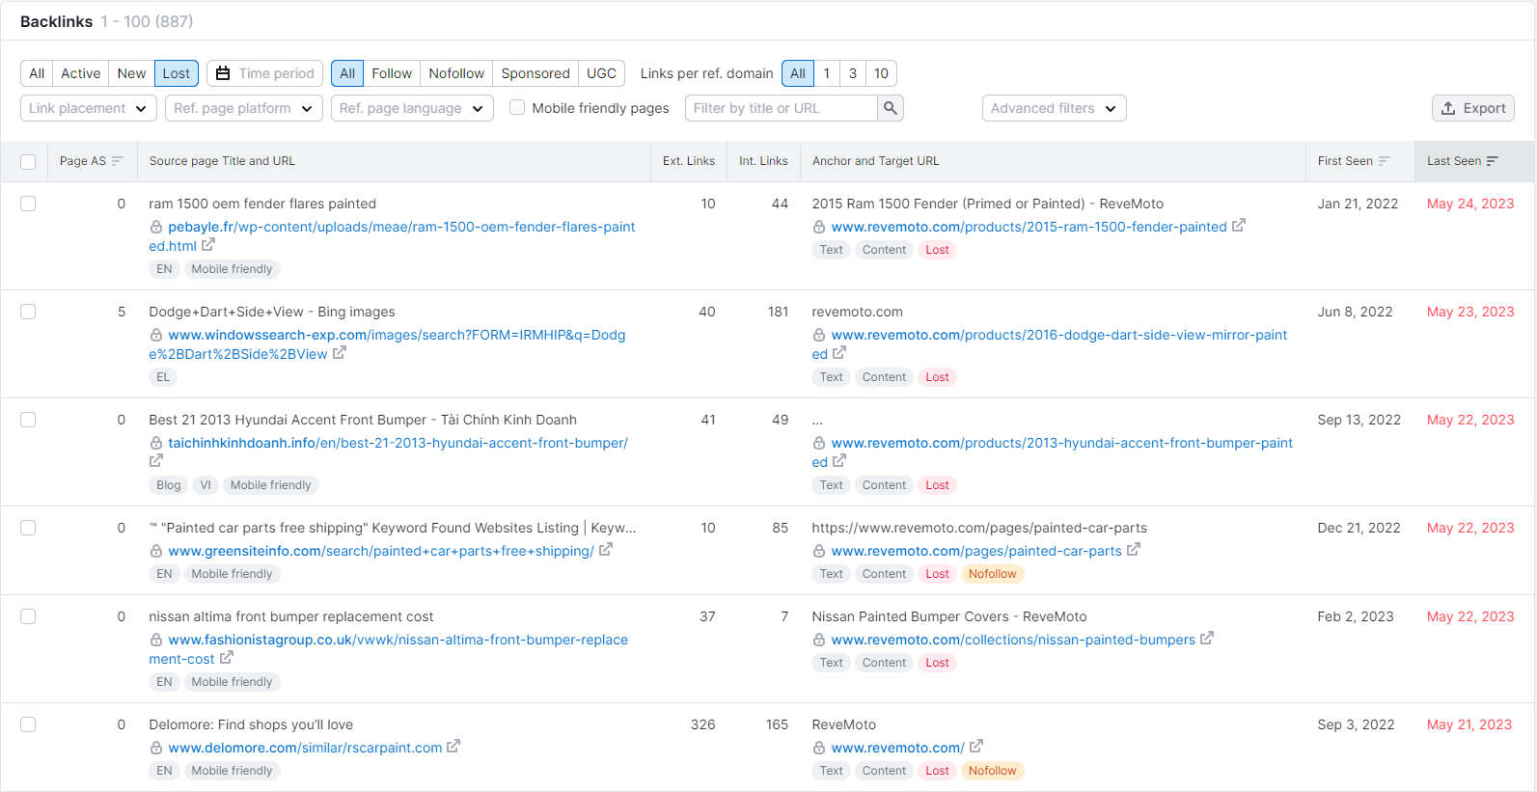Image resolution: width=1537 pixels, height=792 pixels.
Task: Click the sort icon beside Last Seen
Action: click(1493, 161)
